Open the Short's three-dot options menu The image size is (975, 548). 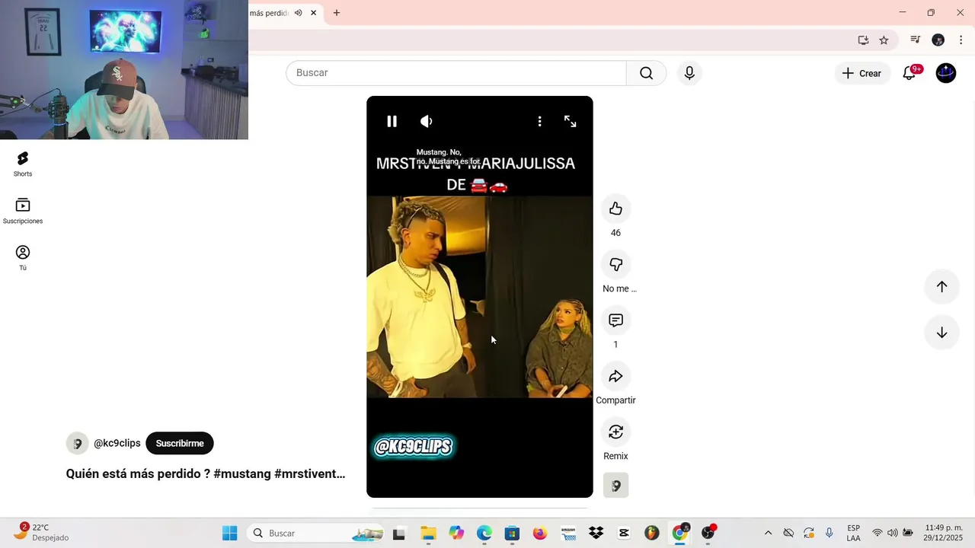pyautogui.click(x=539, y=121)
